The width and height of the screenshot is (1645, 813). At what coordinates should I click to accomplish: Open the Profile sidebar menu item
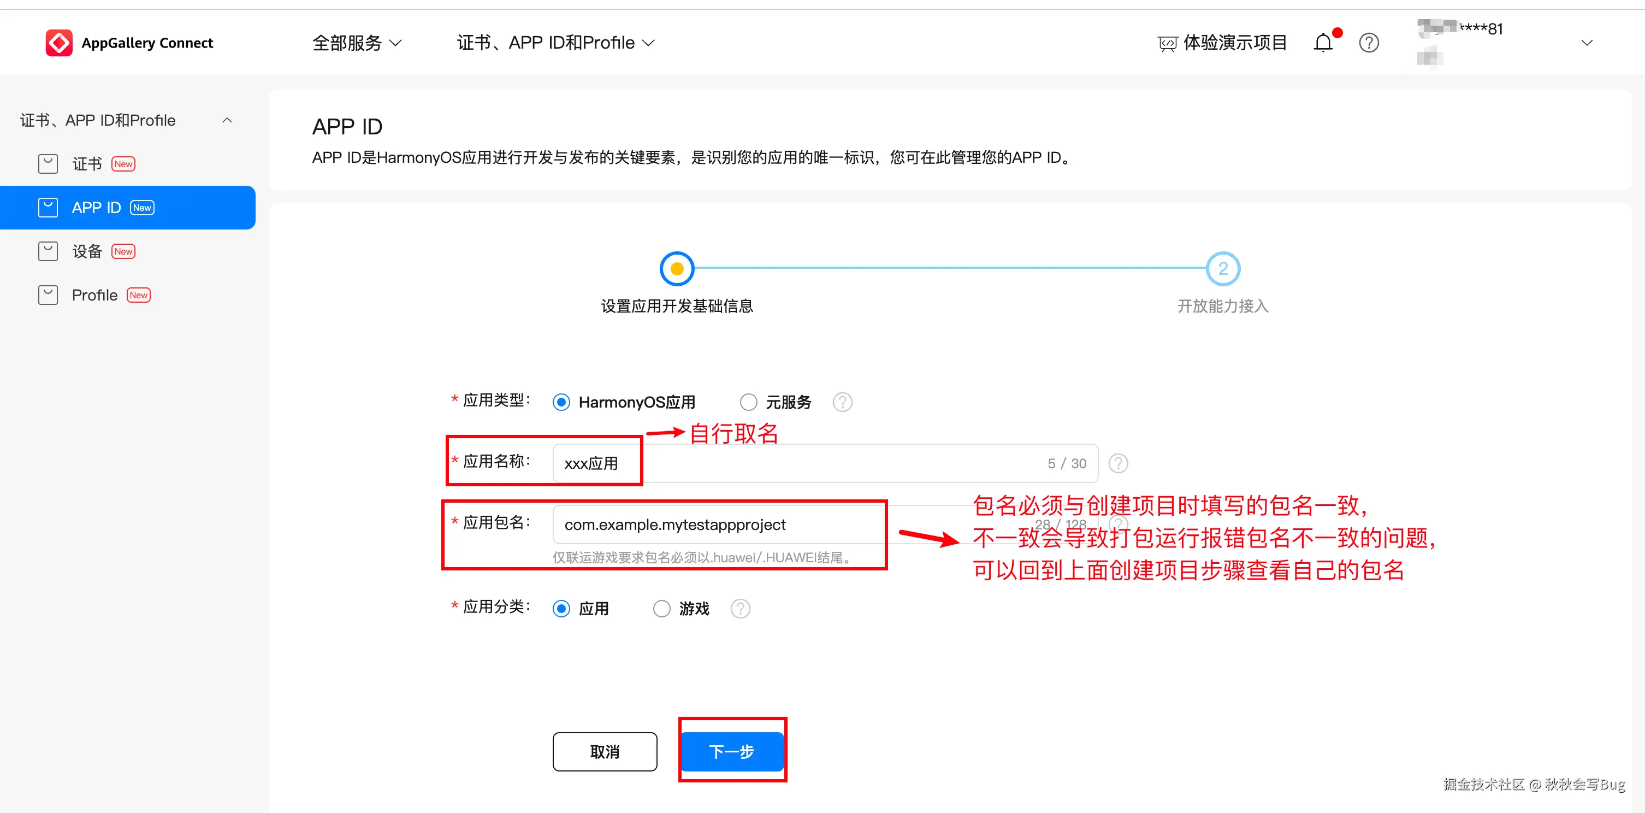click(94, 295)
